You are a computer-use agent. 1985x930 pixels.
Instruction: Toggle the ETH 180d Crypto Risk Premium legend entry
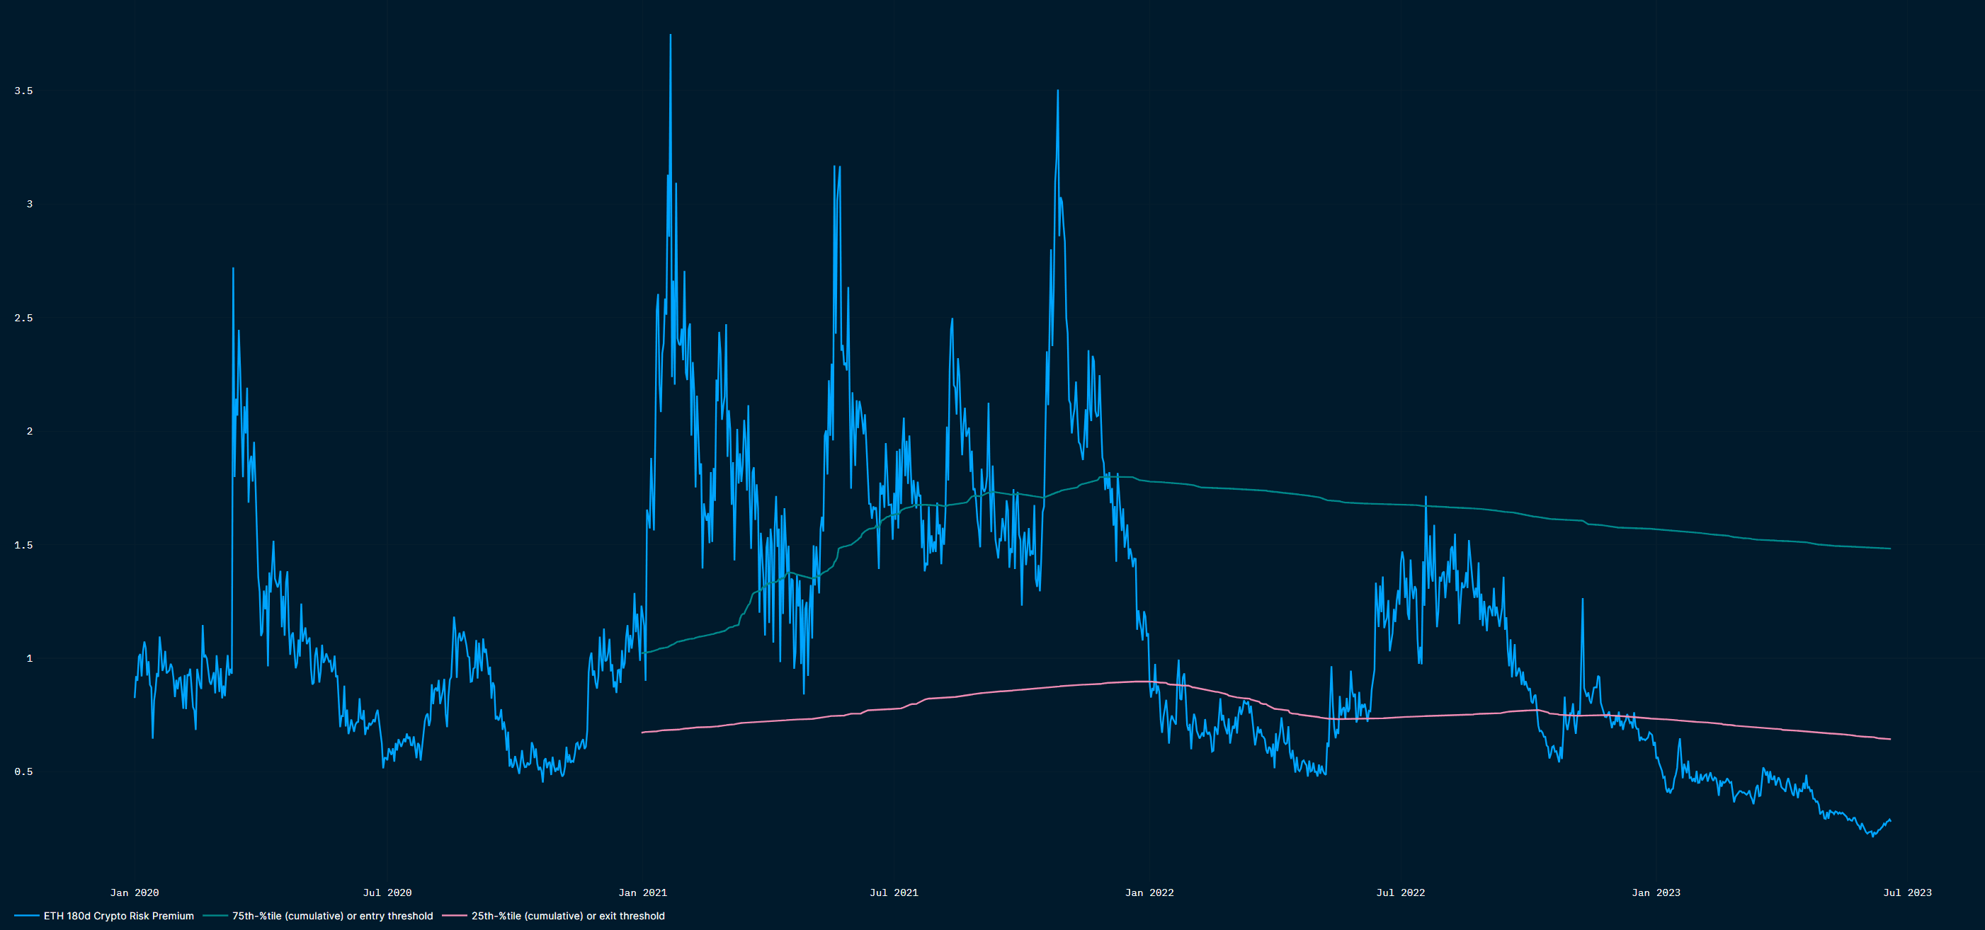(x=104, y=916)
